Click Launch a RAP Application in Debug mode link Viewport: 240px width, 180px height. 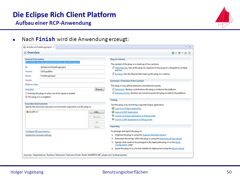pyautogui.click(x=133, y=119)
